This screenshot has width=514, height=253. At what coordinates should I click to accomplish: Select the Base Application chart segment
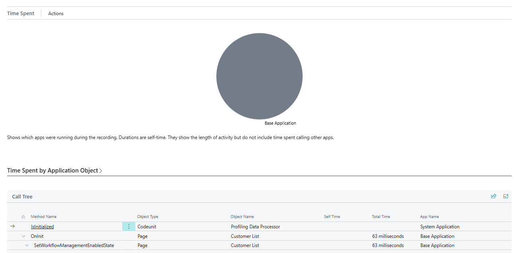259,76
